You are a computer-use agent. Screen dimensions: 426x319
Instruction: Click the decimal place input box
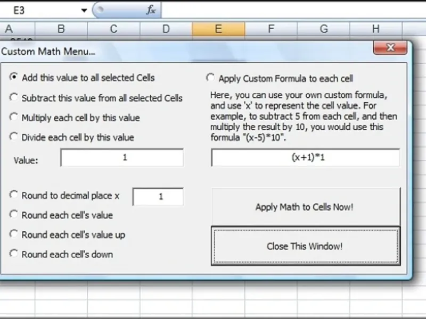pos(158,197)
